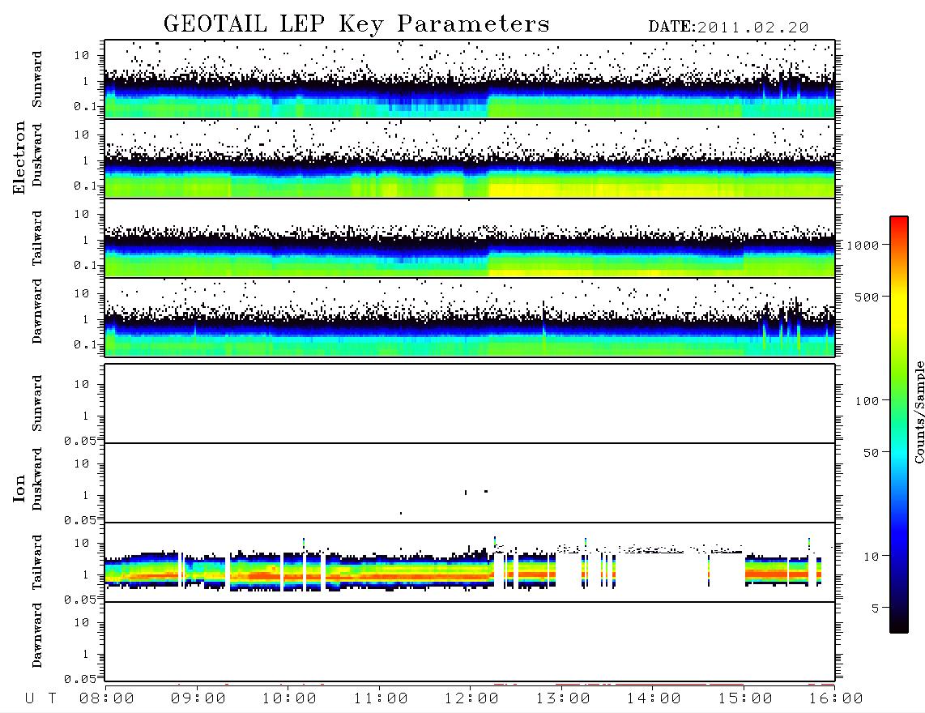The width and height of the screenshot is (925, 713).
Task: Select the Electron Duskward axis label
Action: 37,155
